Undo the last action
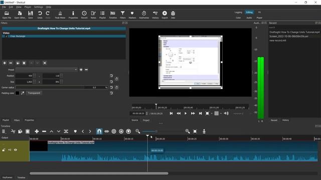Screen dimensions: 321x180 point(40,15)
